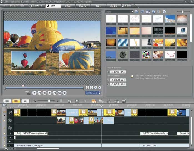Select the Video track icon in the timeline
The image size is (194, 151).
[x=10, y=112]
